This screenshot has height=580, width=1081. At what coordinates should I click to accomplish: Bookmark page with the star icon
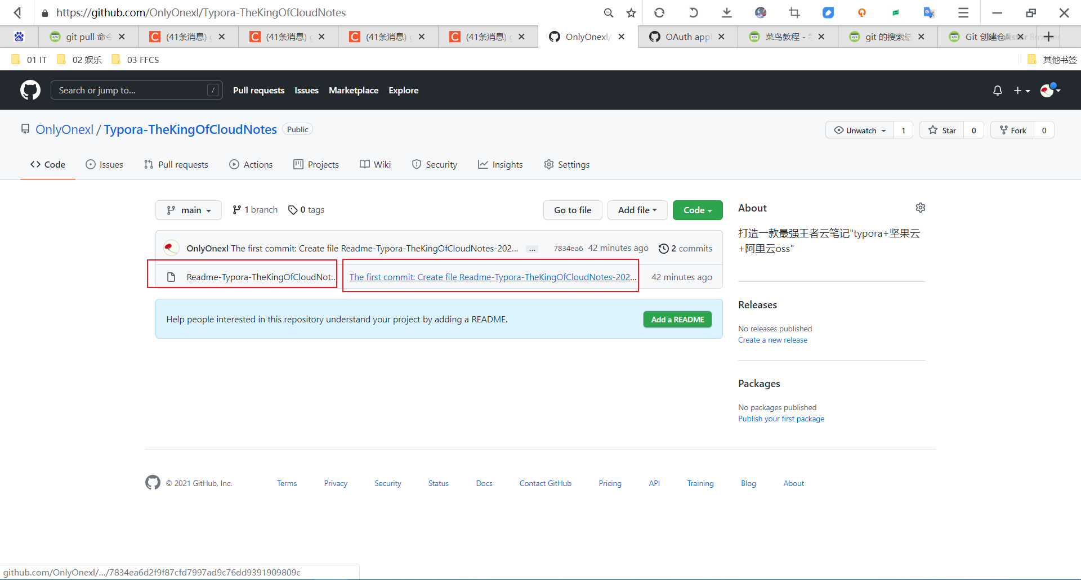pyautogui.click(x=631, y=12)
